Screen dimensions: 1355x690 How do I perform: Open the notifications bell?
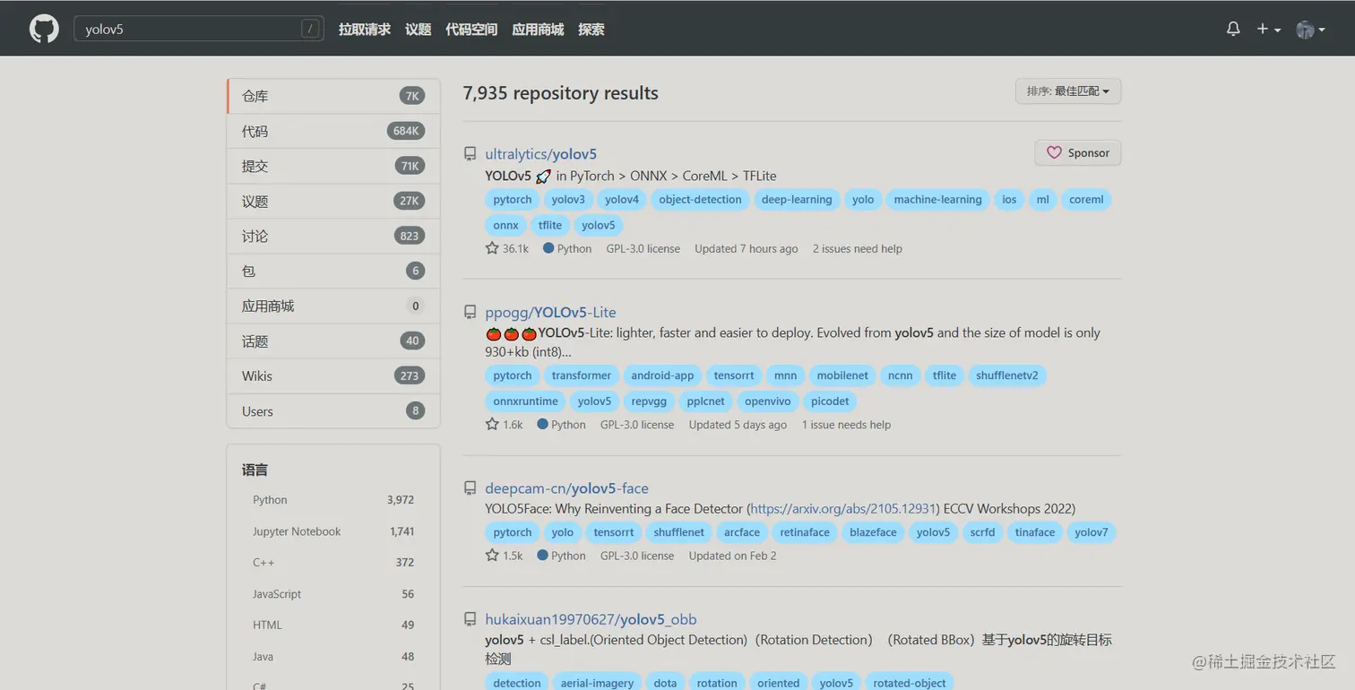point(1233,29)
